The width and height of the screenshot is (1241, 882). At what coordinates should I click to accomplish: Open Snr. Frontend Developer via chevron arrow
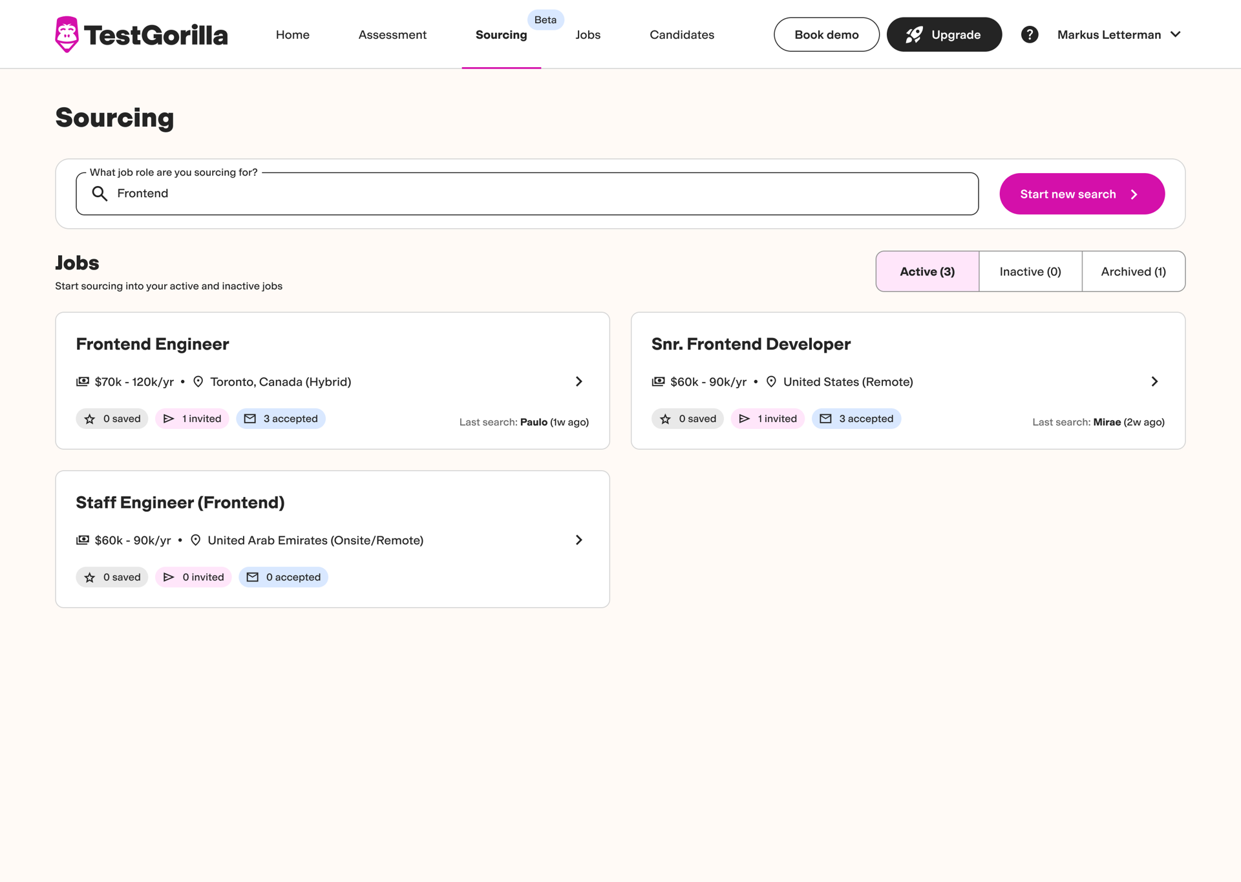pos(1154,381)
